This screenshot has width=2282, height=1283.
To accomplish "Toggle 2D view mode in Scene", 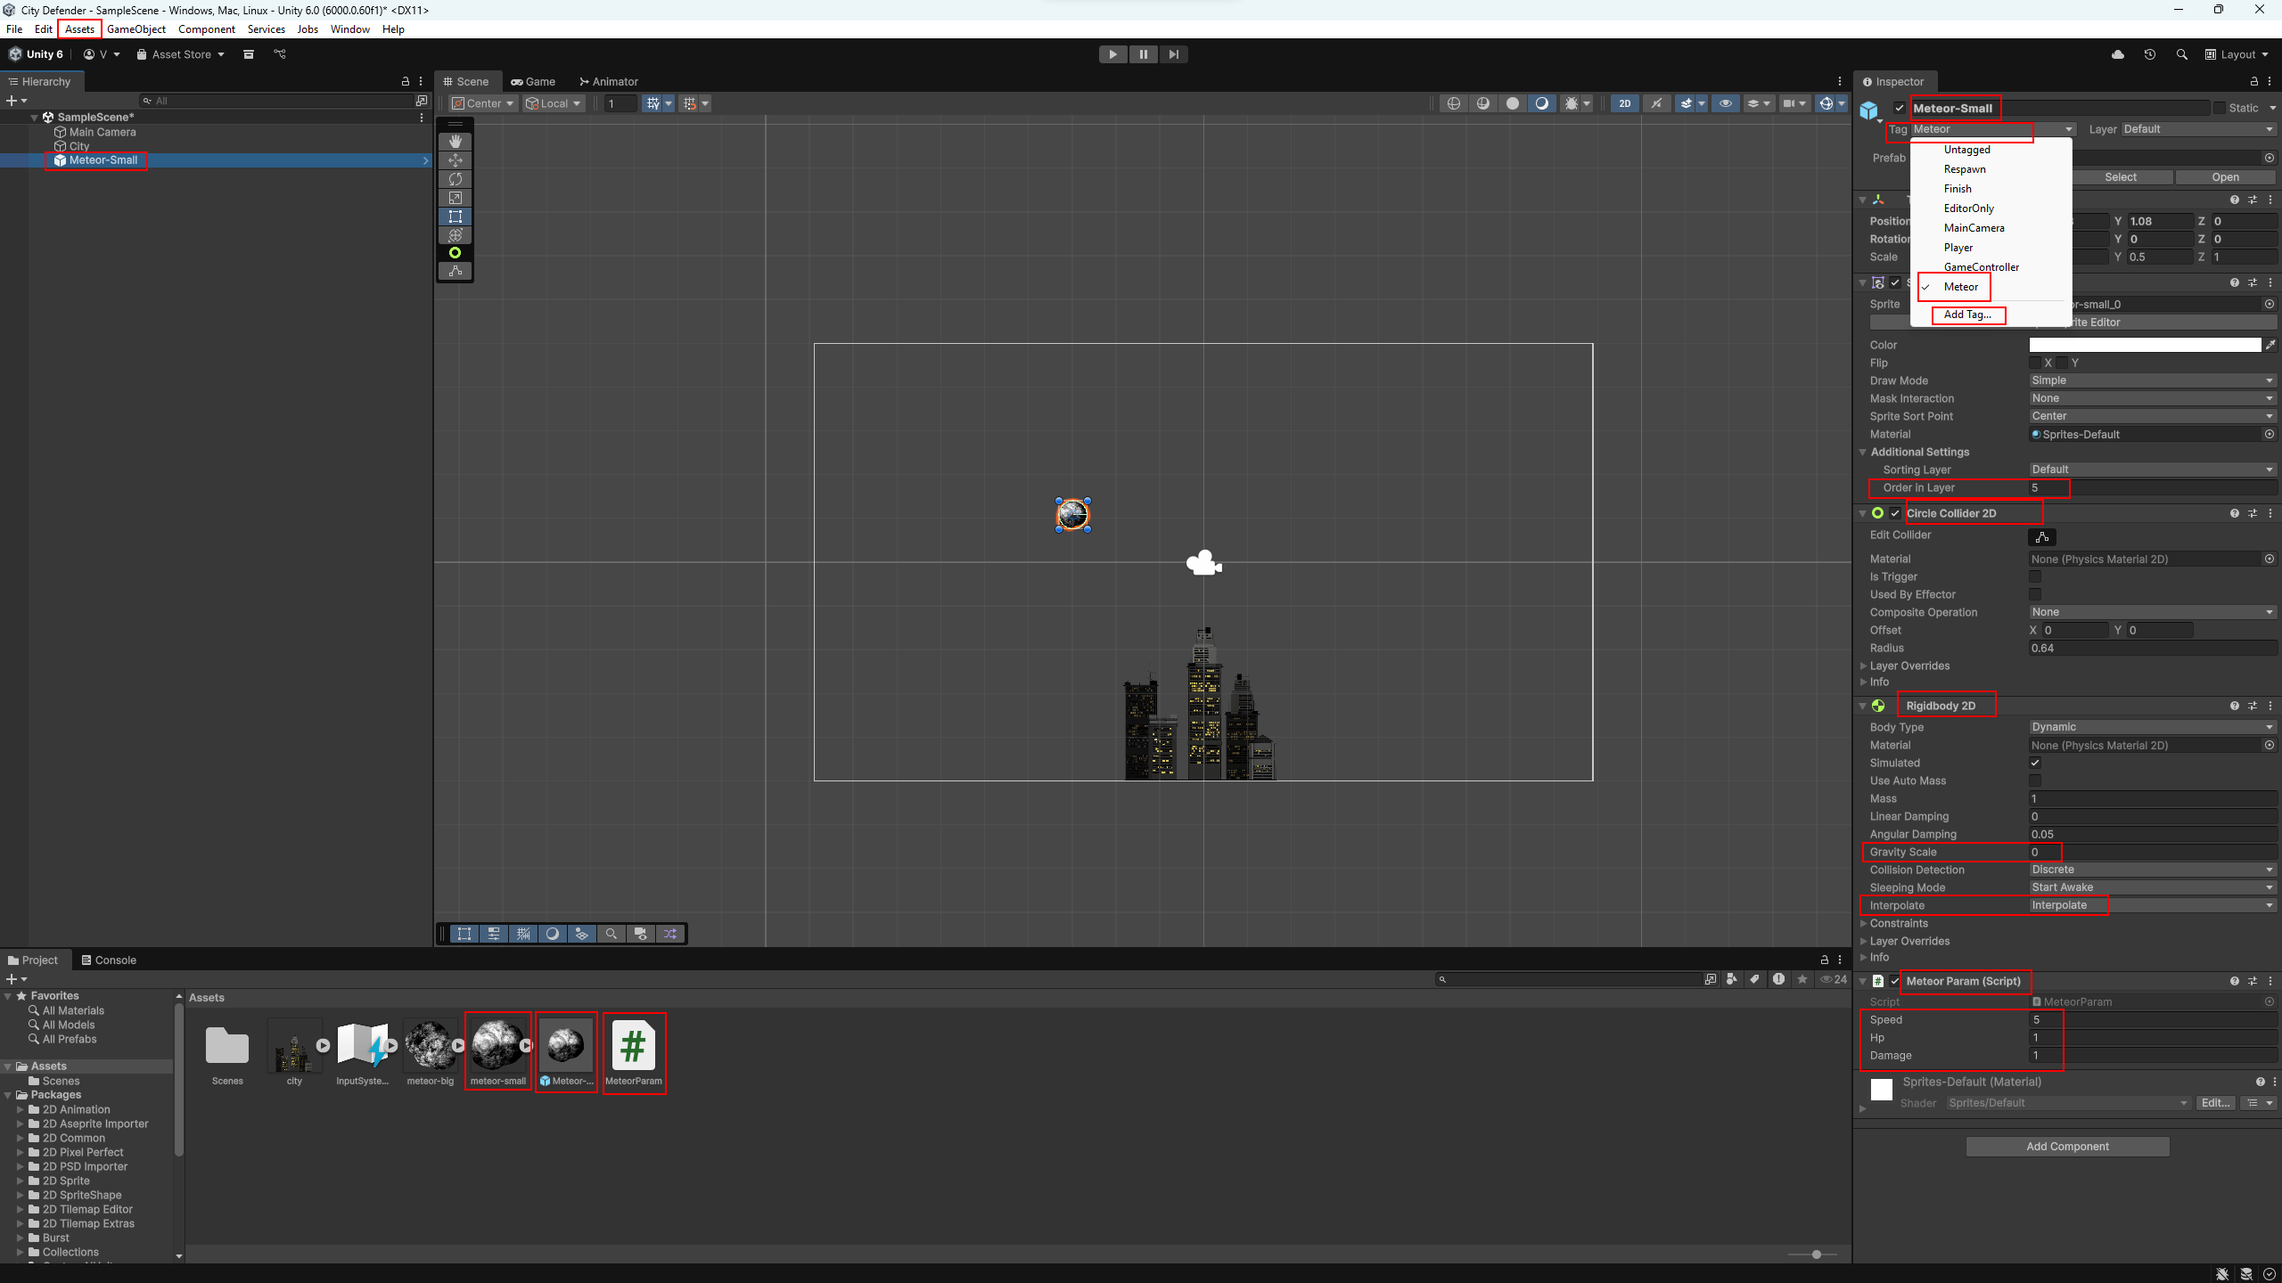I will (x=1624, y=103).
